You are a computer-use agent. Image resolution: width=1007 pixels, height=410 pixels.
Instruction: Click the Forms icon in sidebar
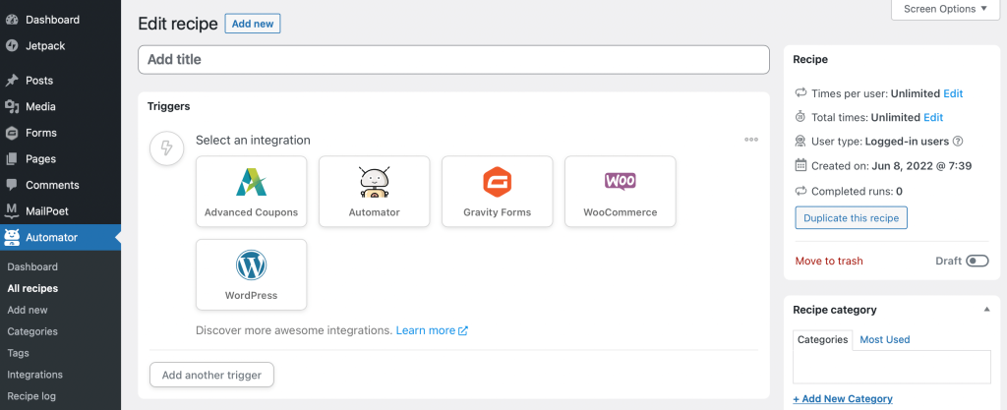coord(12,133)
